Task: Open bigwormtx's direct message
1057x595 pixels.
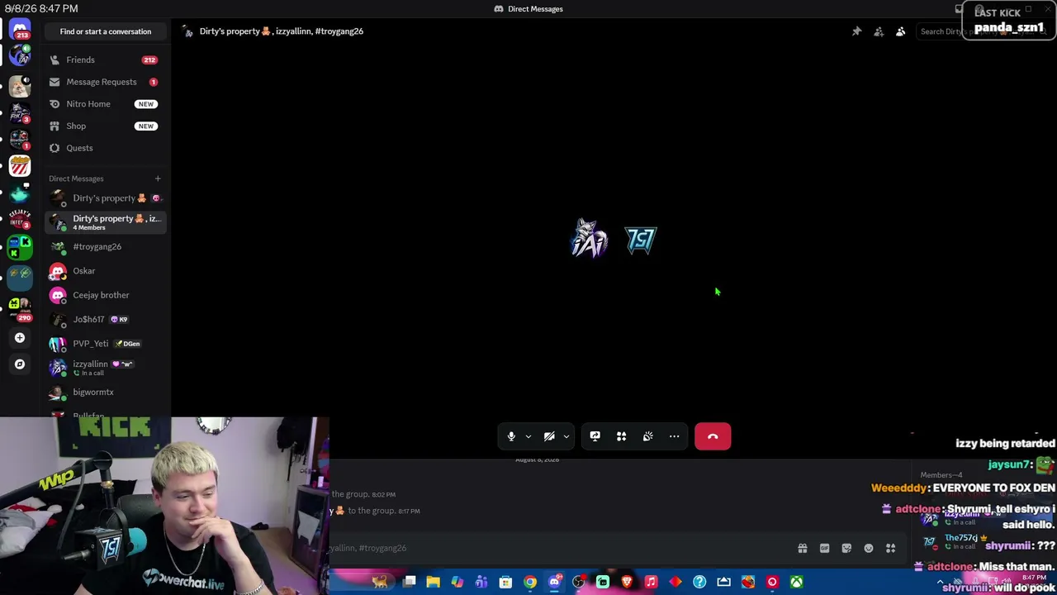Action: (x=106, y=392)
